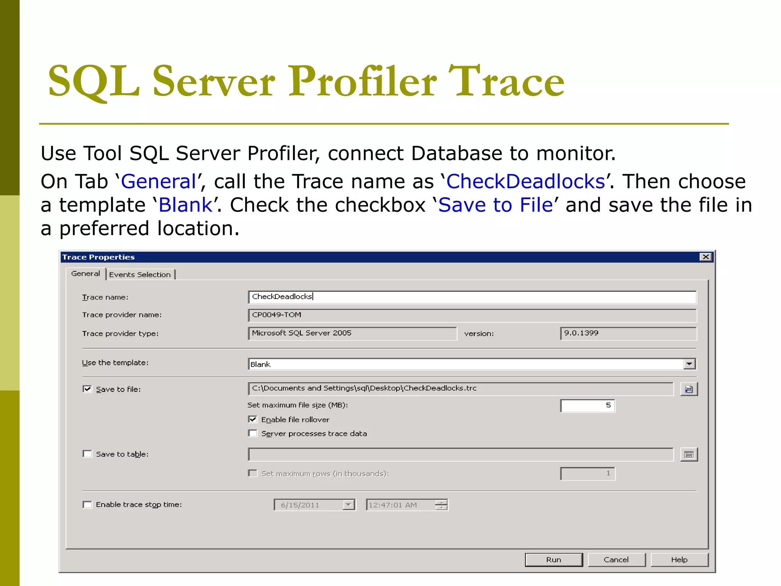The width and height of the screenshot is (781, 586).
Task: Select the General tab
Action: (85, 274)
